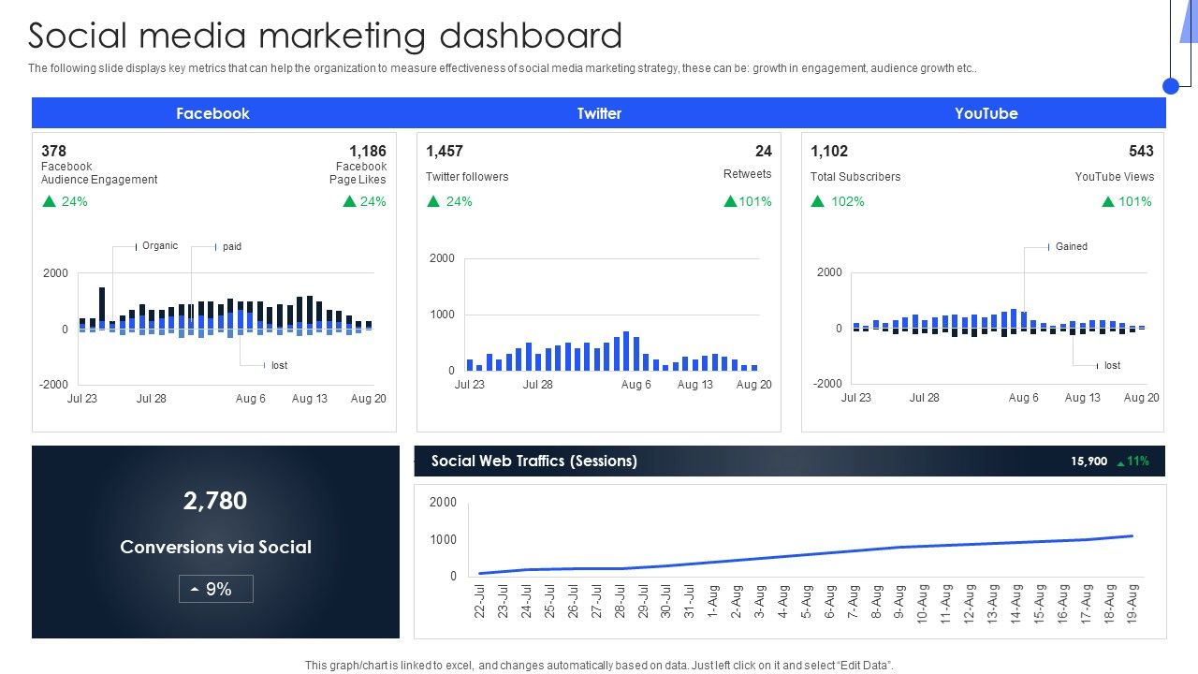Click the Twitter followers label

(467, 177)
